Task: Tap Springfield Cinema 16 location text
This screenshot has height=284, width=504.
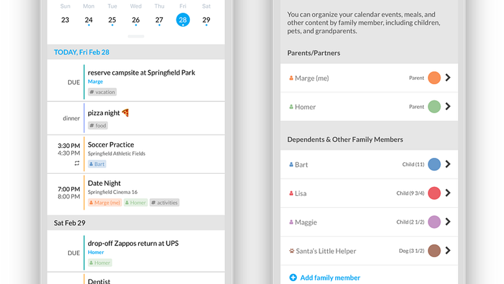Action: click(112, 192)
